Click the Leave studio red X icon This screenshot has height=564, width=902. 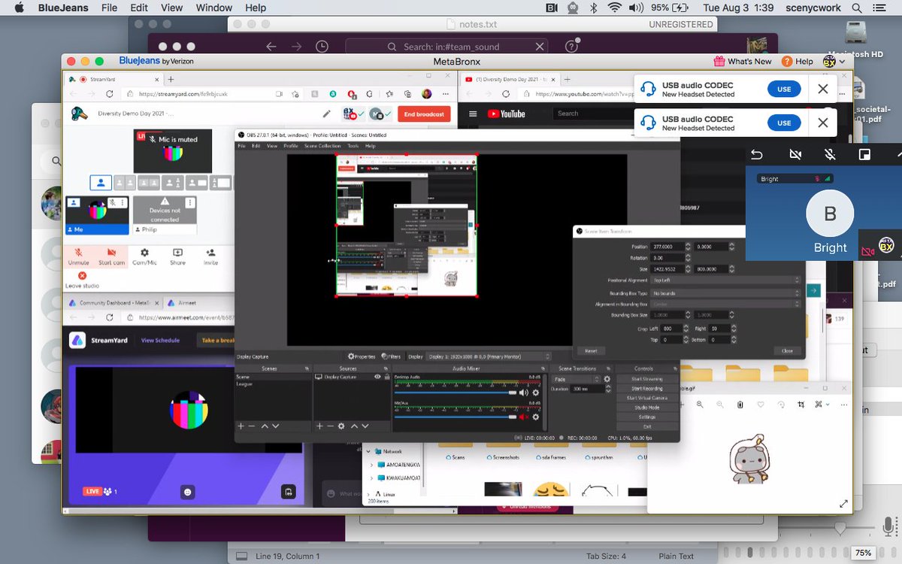click(82, 276)
